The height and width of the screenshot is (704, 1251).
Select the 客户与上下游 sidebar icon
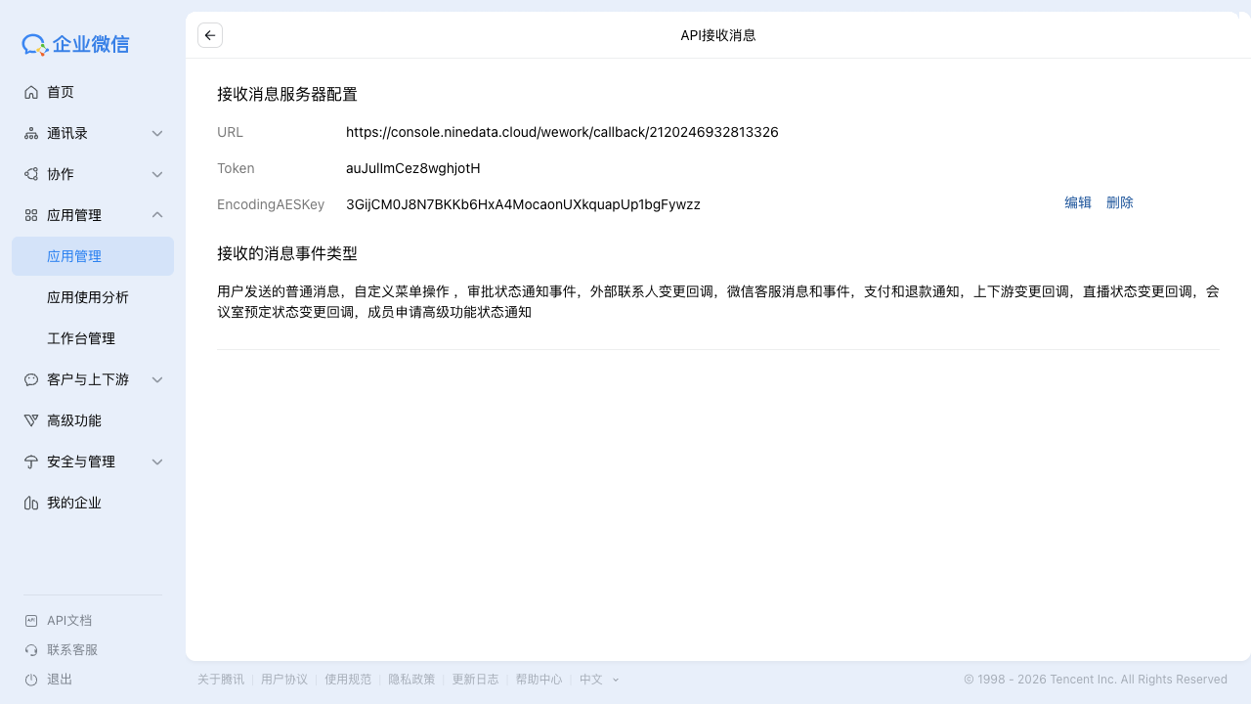(x=31, y=379)
